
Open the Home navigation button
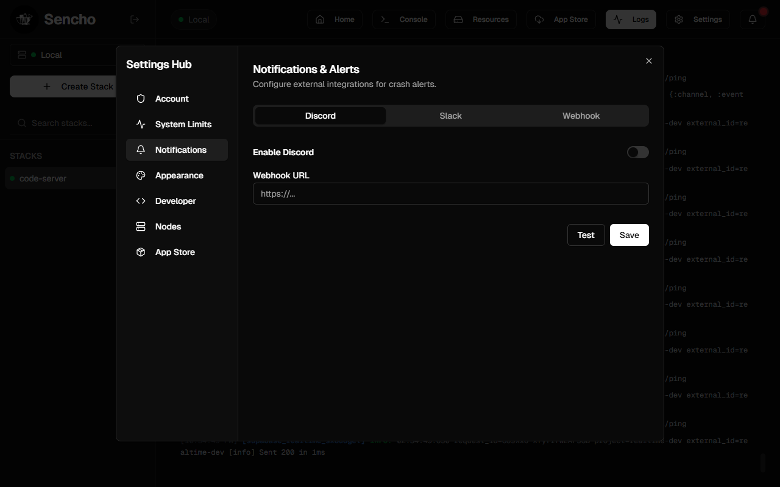pos(335,19)
